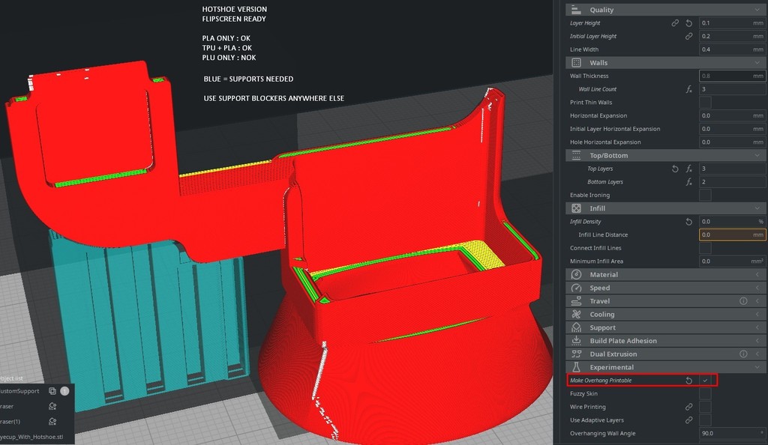Click the mesh type icon next to CustomSupport
The image size is (768, 445).
(52, 391)
